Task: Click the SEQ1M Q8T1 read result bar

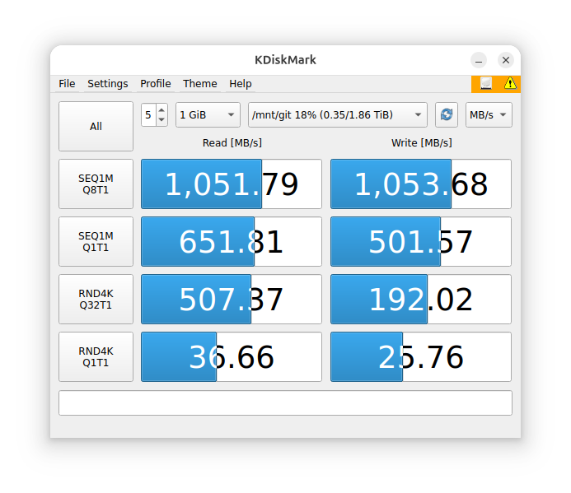Action: (232, 184)
